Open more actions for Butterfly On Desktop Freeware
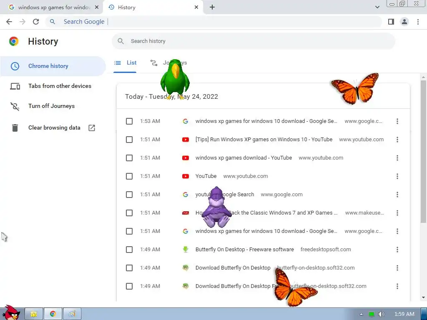This screenshot has height=320, width=427. coord(397,250)
